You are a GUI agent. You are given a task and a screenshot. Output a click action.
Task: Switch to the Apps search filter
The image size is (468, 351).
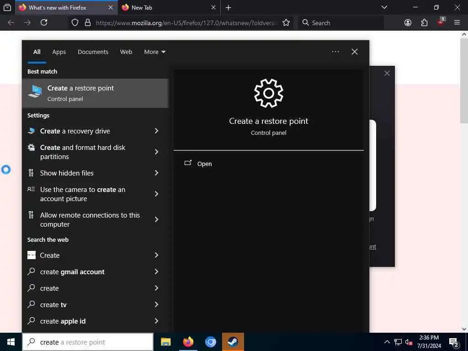coord(59,52)
